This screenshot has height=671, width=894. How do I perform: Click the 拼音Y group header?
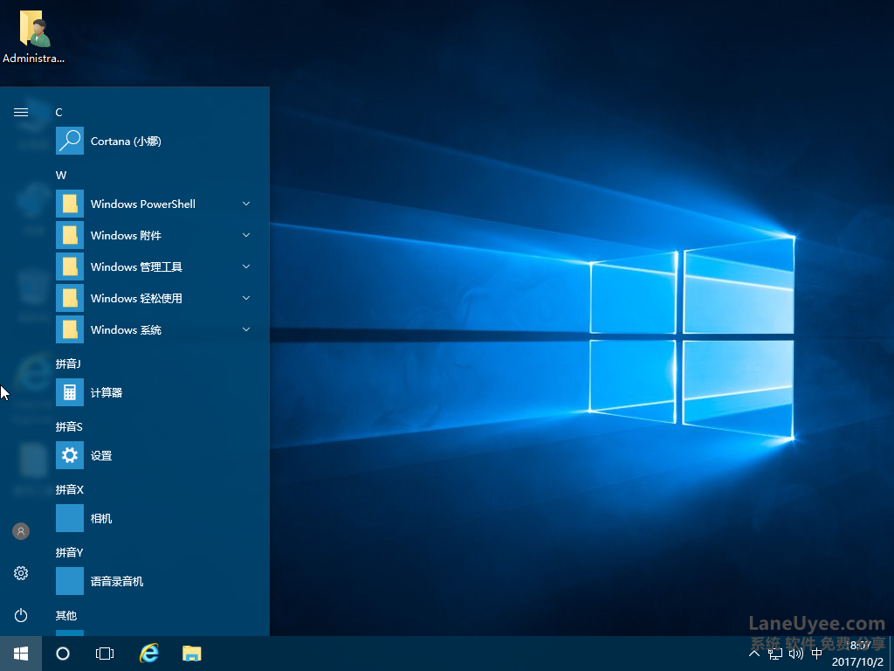(x=70, y=552)
